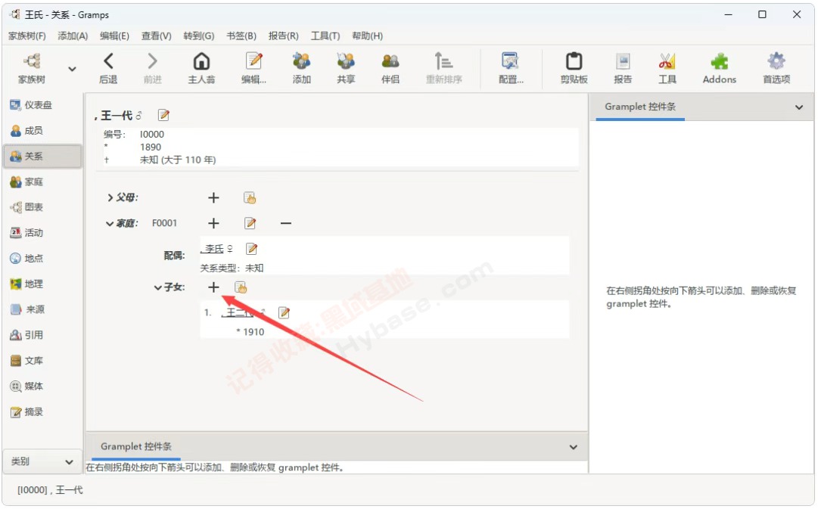Go back with the 后退 arrow
This screenshot has height=509, width=818.
click(108, 68)
